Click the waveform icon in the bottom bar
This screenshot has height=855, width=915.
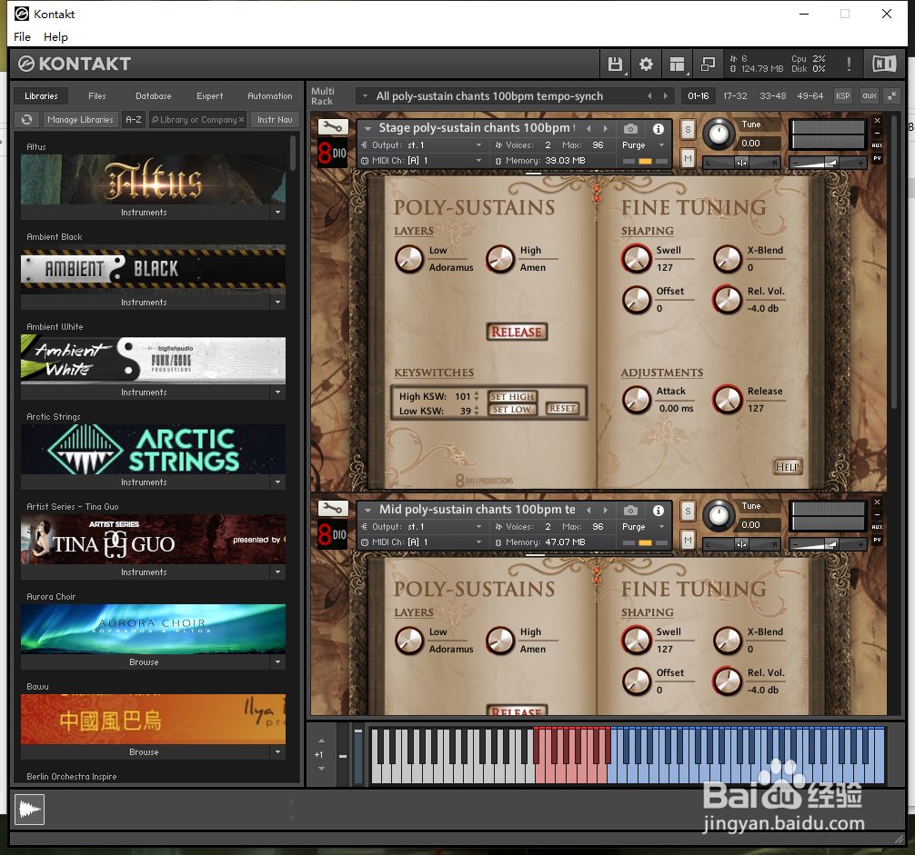tap(29, 810)
